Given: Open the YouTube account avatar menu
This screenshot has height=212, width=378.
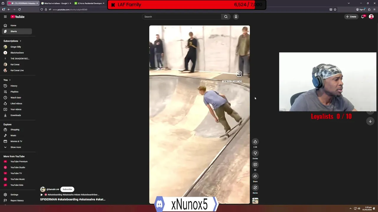Looking at the screenshot, I should [371, 17].
